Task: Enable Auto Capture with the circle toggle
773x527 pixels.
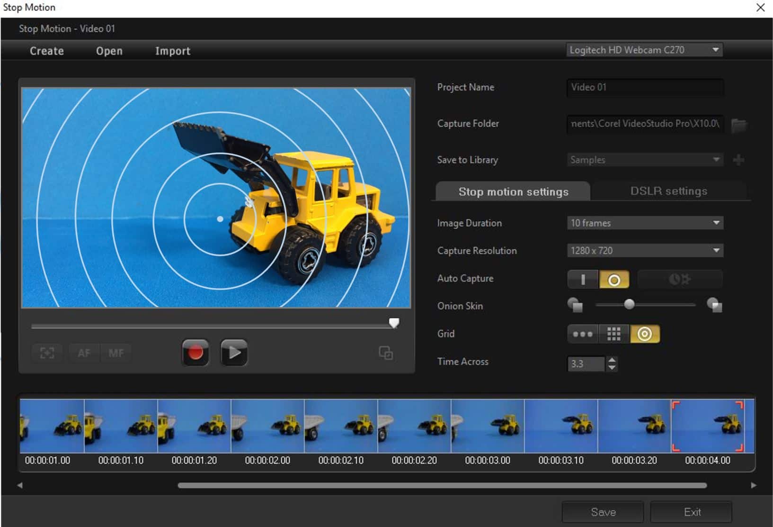Action: pyautogui.click(x=614, y=280)
